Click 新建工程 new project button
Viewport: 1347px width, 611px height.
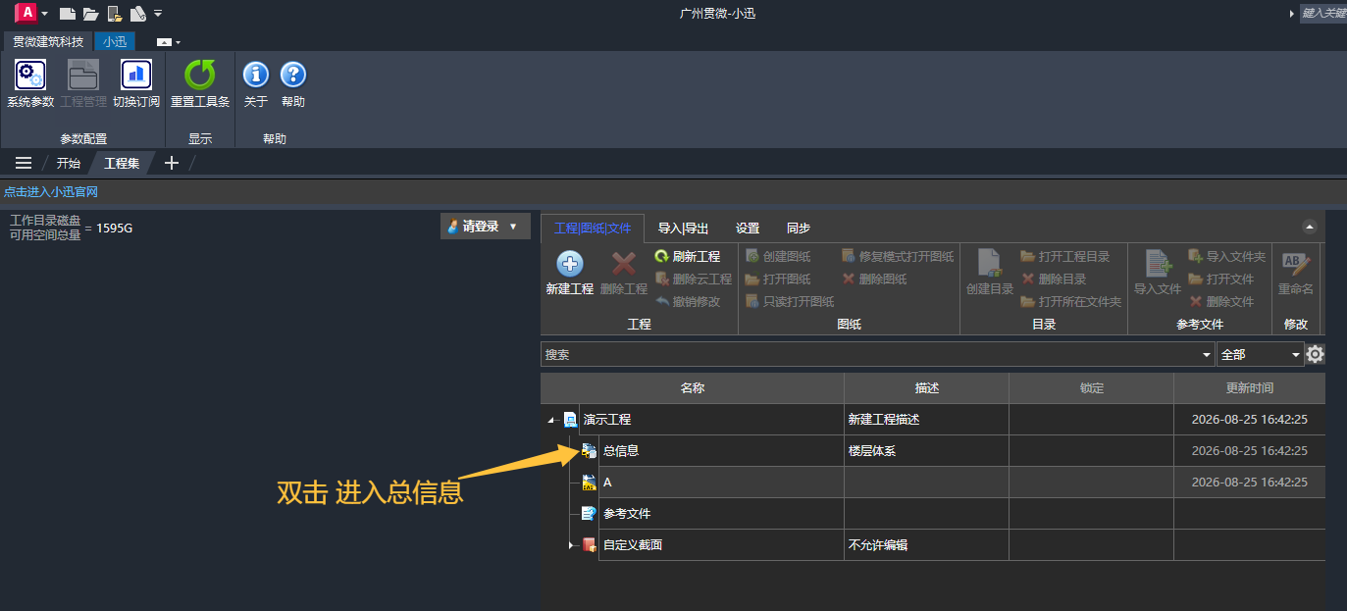[x=570, y=274]
